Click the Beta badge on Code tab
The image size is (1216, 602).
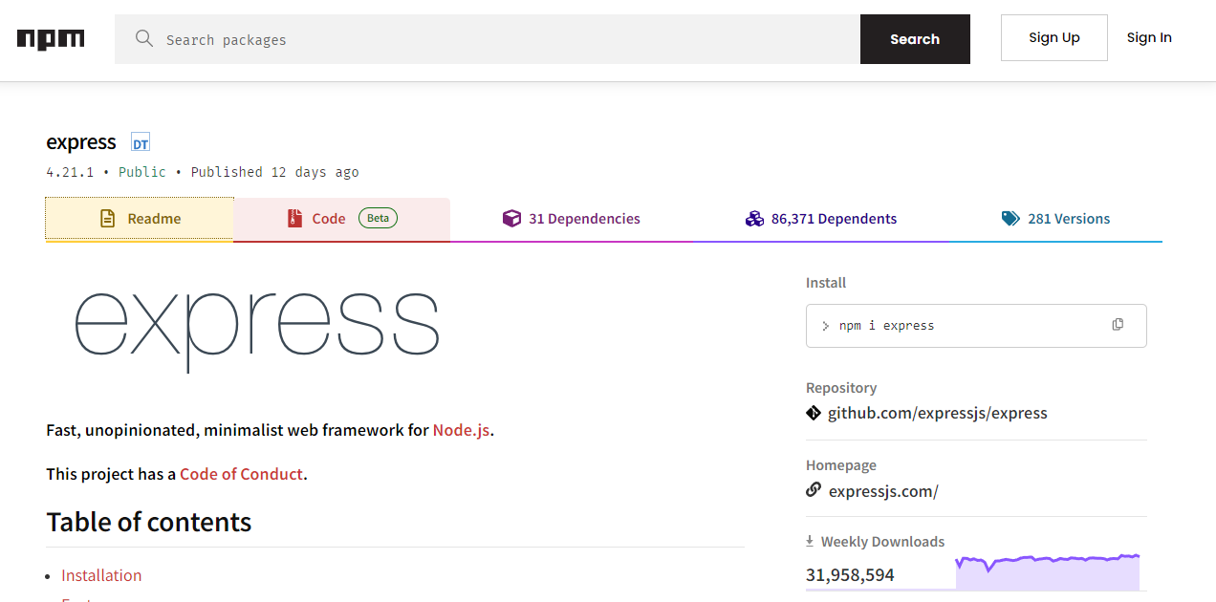pyautogui.click(x=378, y=218)
